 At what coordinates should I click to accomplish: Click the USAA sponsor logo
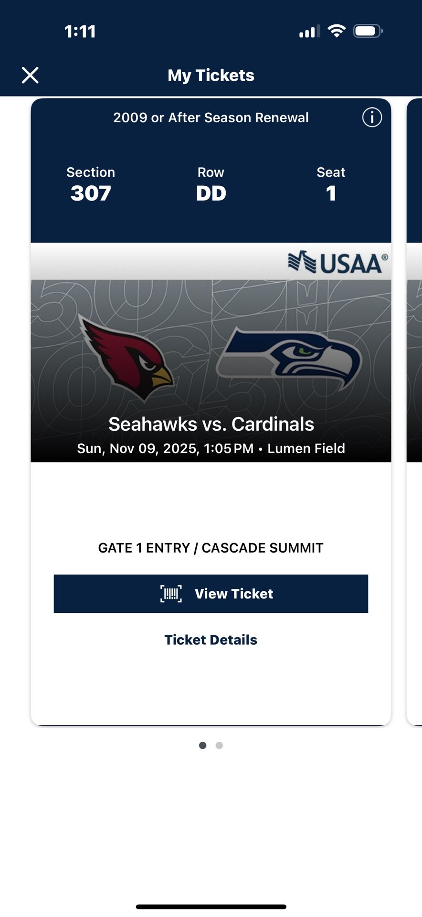(x=337, y=262)
